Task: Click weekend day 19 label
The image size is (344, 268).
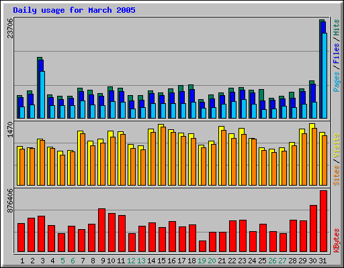Action: (202, 261)
